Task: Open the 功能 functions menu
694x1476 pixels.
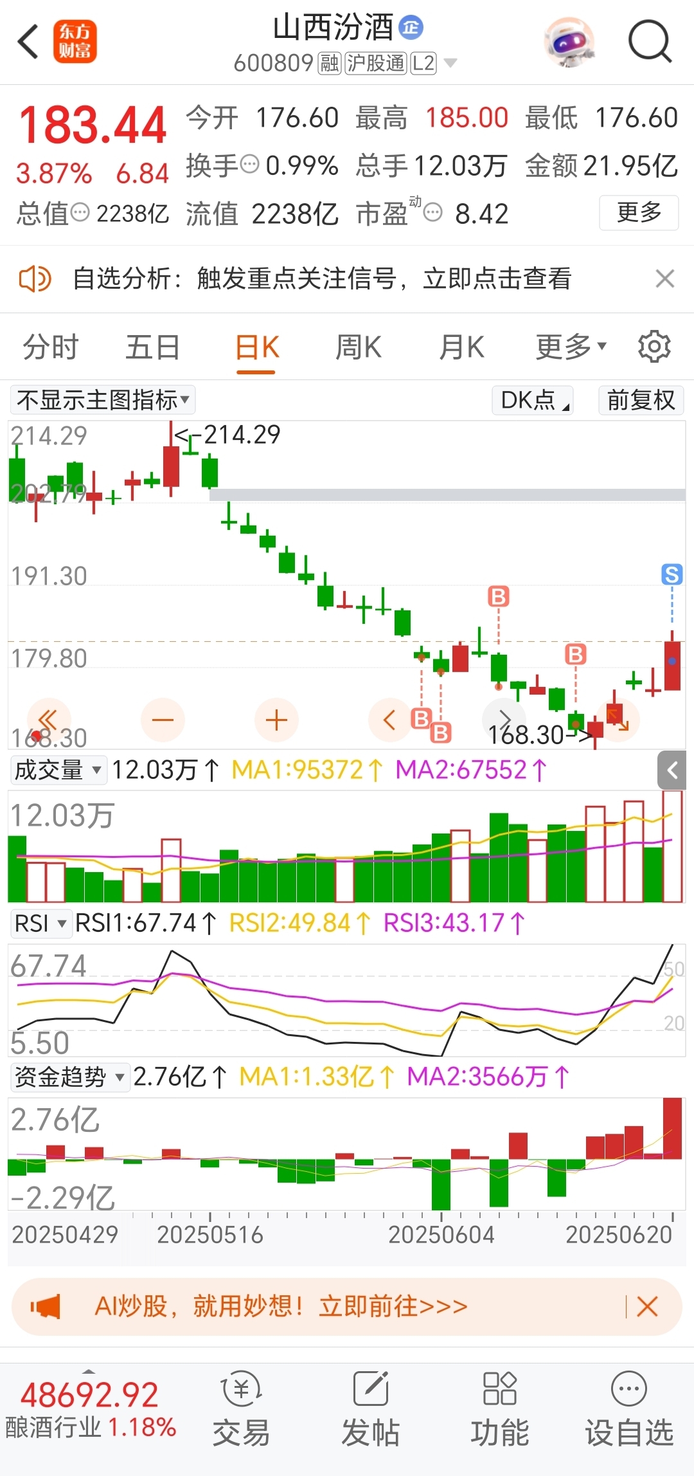Action: (500, 1410)
